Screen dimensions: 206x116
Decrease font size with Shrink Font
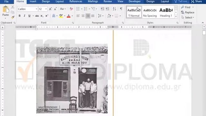point(55,9)
